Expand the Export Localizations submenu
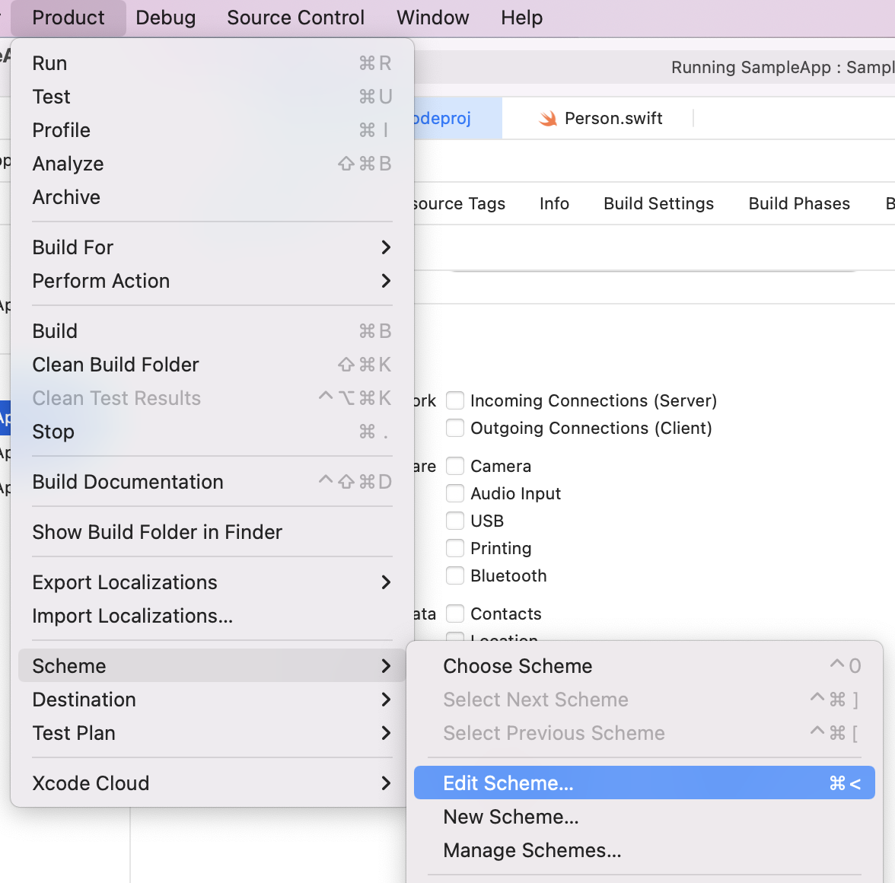 coord(212,582)
